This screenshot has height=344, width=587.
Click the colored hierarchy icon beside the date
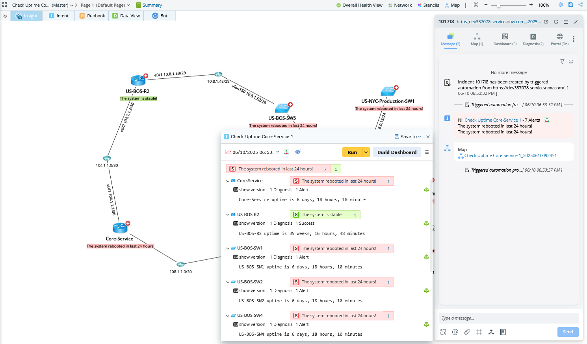(286, 152)
